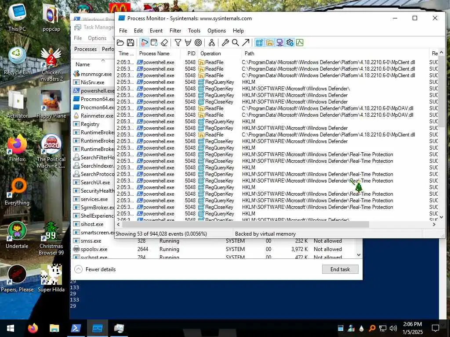Click the Open file icon in Process Monitor toolbar

(x=120, y=43)
